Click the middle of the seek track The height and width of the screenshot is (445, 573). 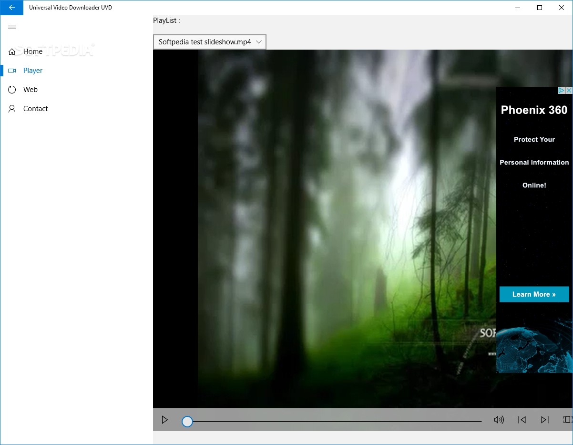click(332, 422)
